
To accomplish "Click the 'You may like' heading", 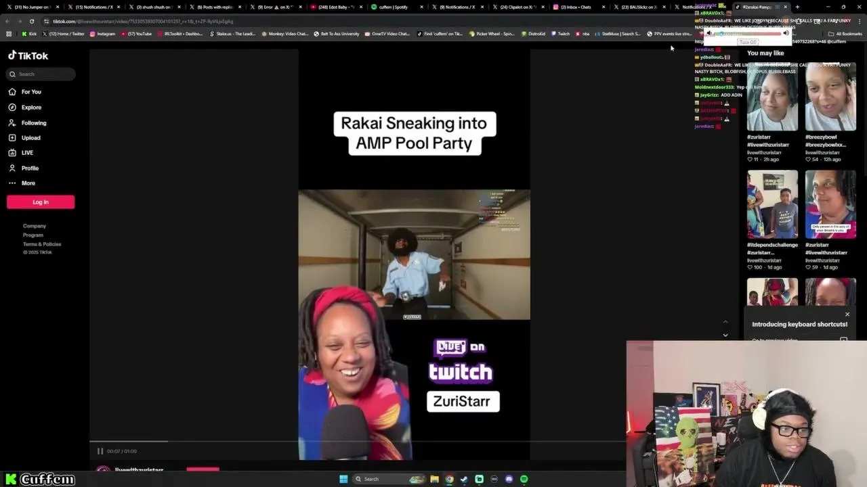I will (765, 53).
